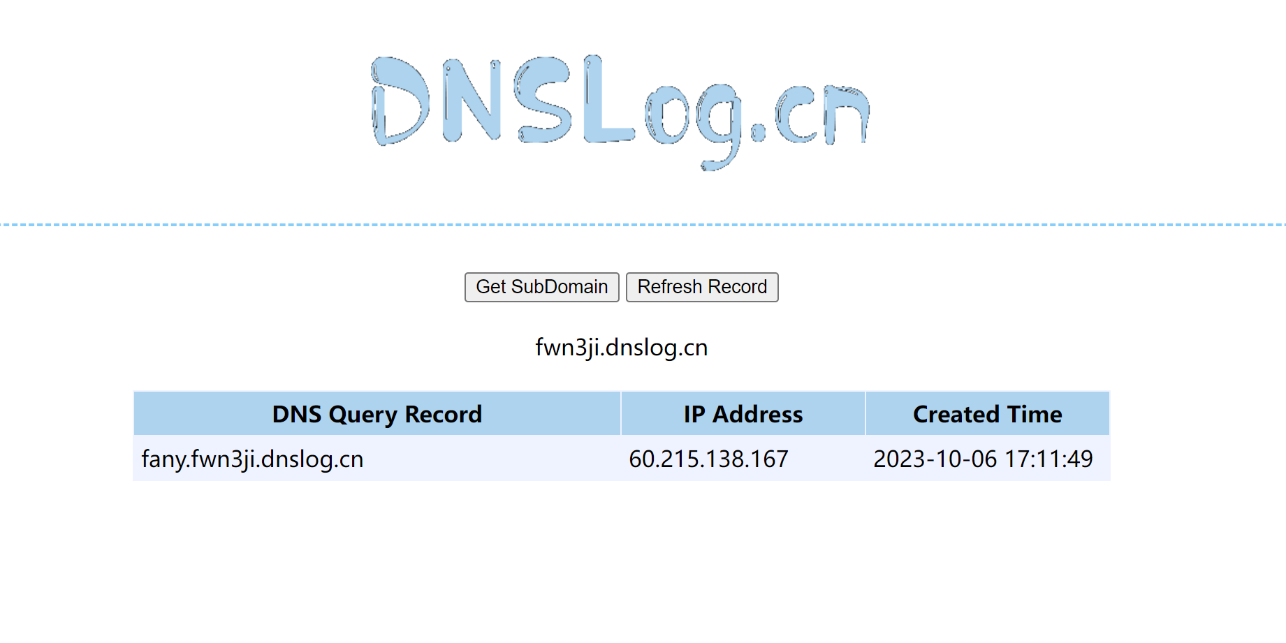This screenshot has width=1286, height=643.
Task: Click the fany.fwn3ji.dnslog.cn query record cell
Action: [252, 459]
